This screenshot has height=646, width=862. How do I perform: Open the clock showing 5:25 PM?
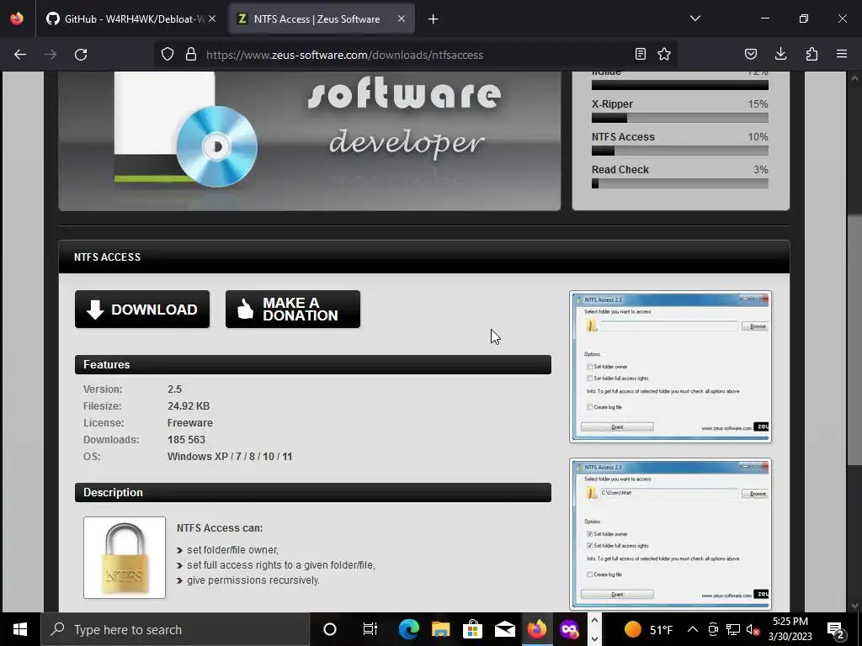[790, 629]
